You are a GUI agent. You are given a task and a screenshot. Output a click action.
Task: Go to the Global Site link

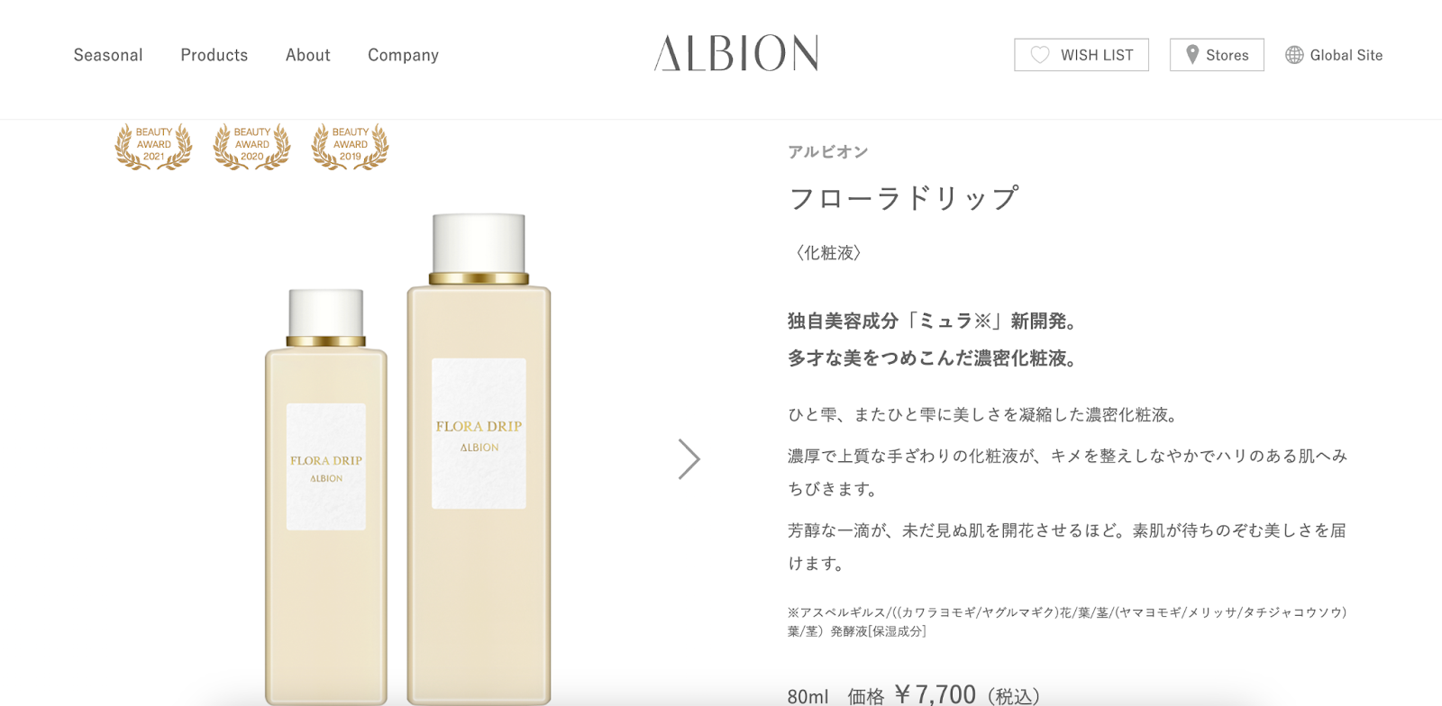(1334, 55)
